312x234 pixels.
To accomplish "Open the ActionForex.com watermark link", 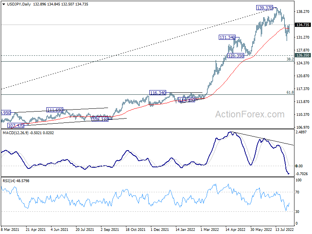I will [250, 114].
